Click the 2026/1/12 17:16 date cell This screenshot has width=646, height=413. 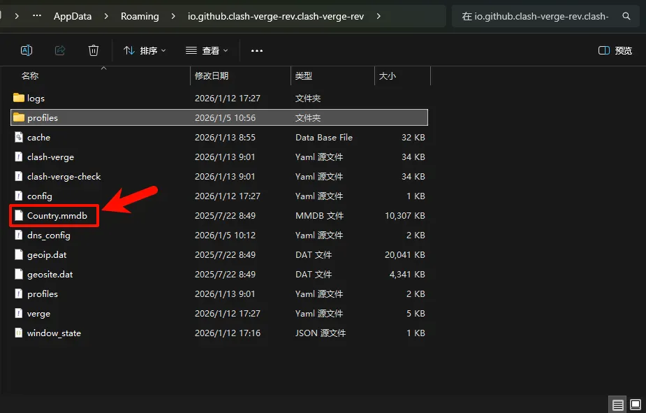point(228,333)
